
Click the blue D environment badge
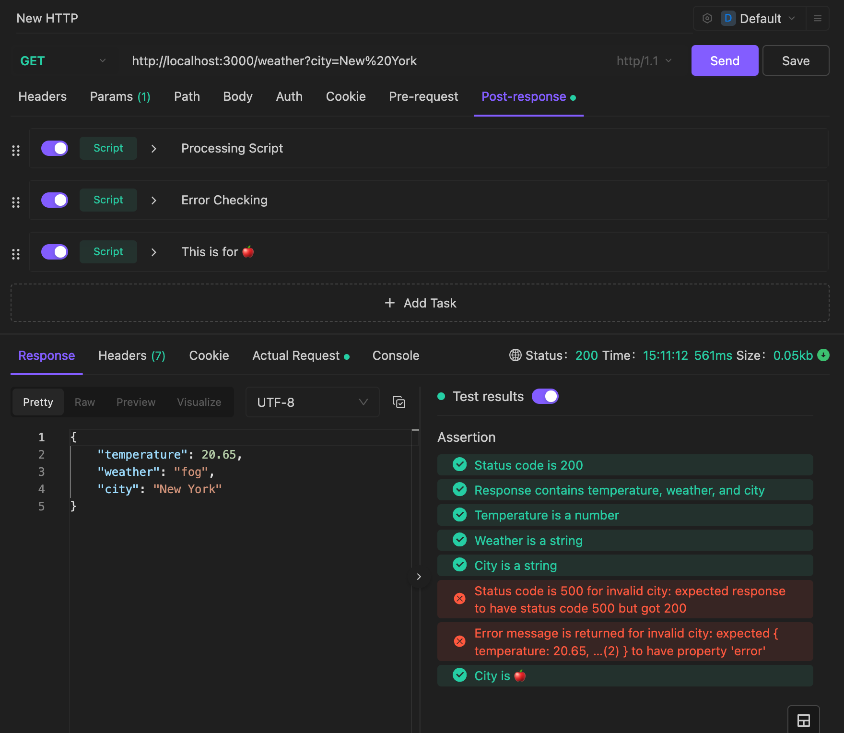728,18
